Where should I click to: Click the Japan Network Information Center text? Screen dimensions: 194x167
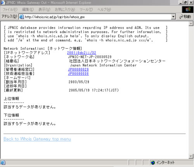(x=103, y=65)
